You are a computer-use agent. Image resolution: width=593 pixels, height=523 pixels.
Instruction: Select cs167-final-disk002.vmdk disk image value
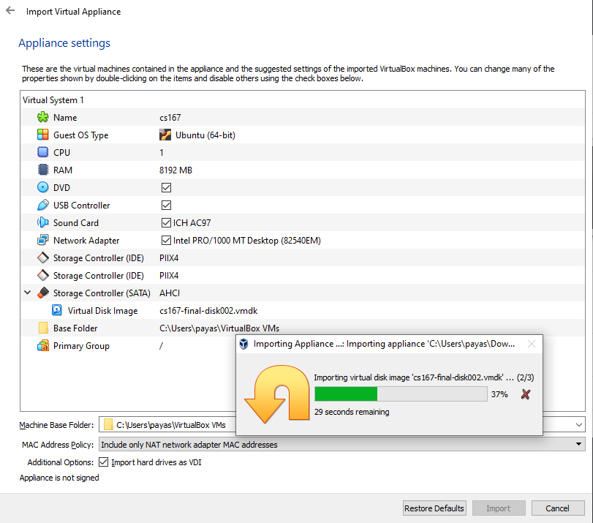[208, 311]
